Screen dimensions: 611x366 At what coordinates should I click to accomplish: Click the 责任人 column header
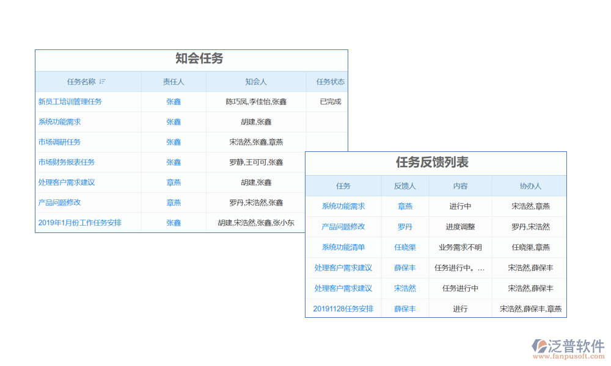pyautogui.click(x=174, y=82)
